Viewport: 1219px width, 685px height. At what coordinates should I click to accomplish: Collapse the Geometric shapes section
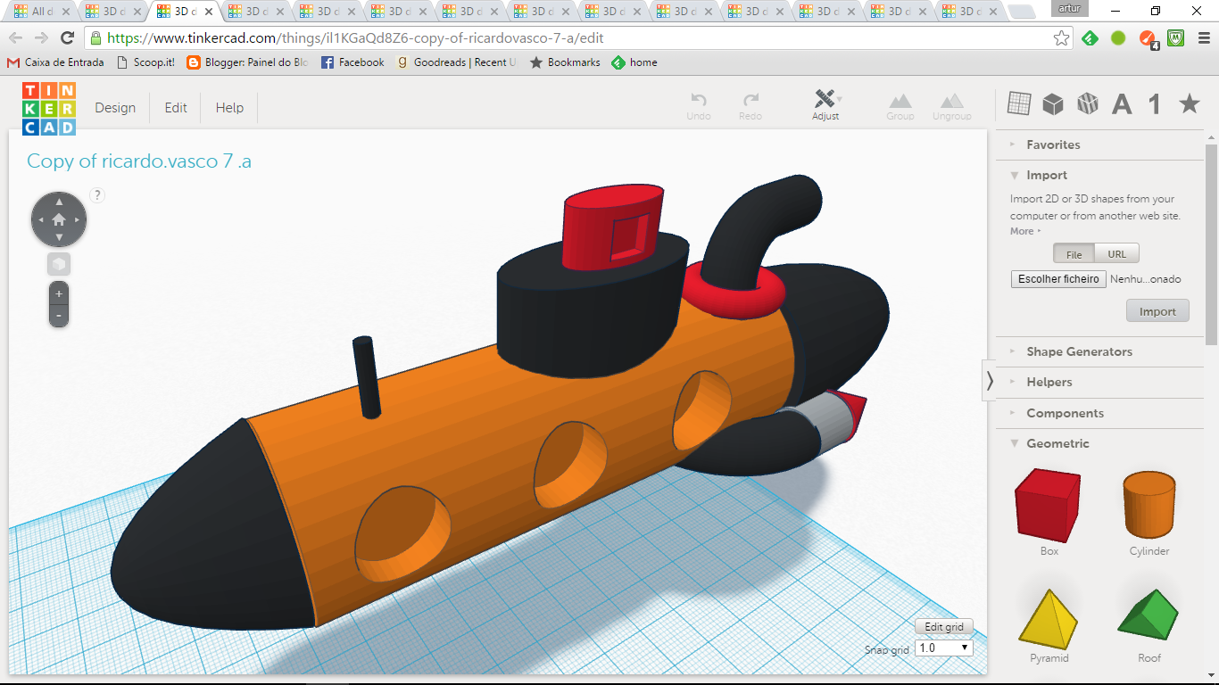pyautogui.click(x=1057, y=443)
